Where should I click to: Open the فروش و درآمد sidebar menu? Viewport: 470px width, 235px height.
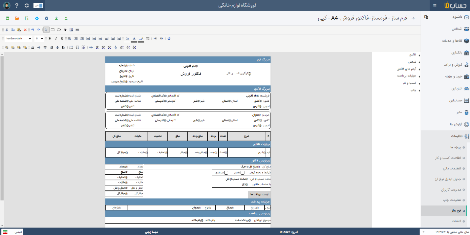pyautogui.click(x=445, y=65)
